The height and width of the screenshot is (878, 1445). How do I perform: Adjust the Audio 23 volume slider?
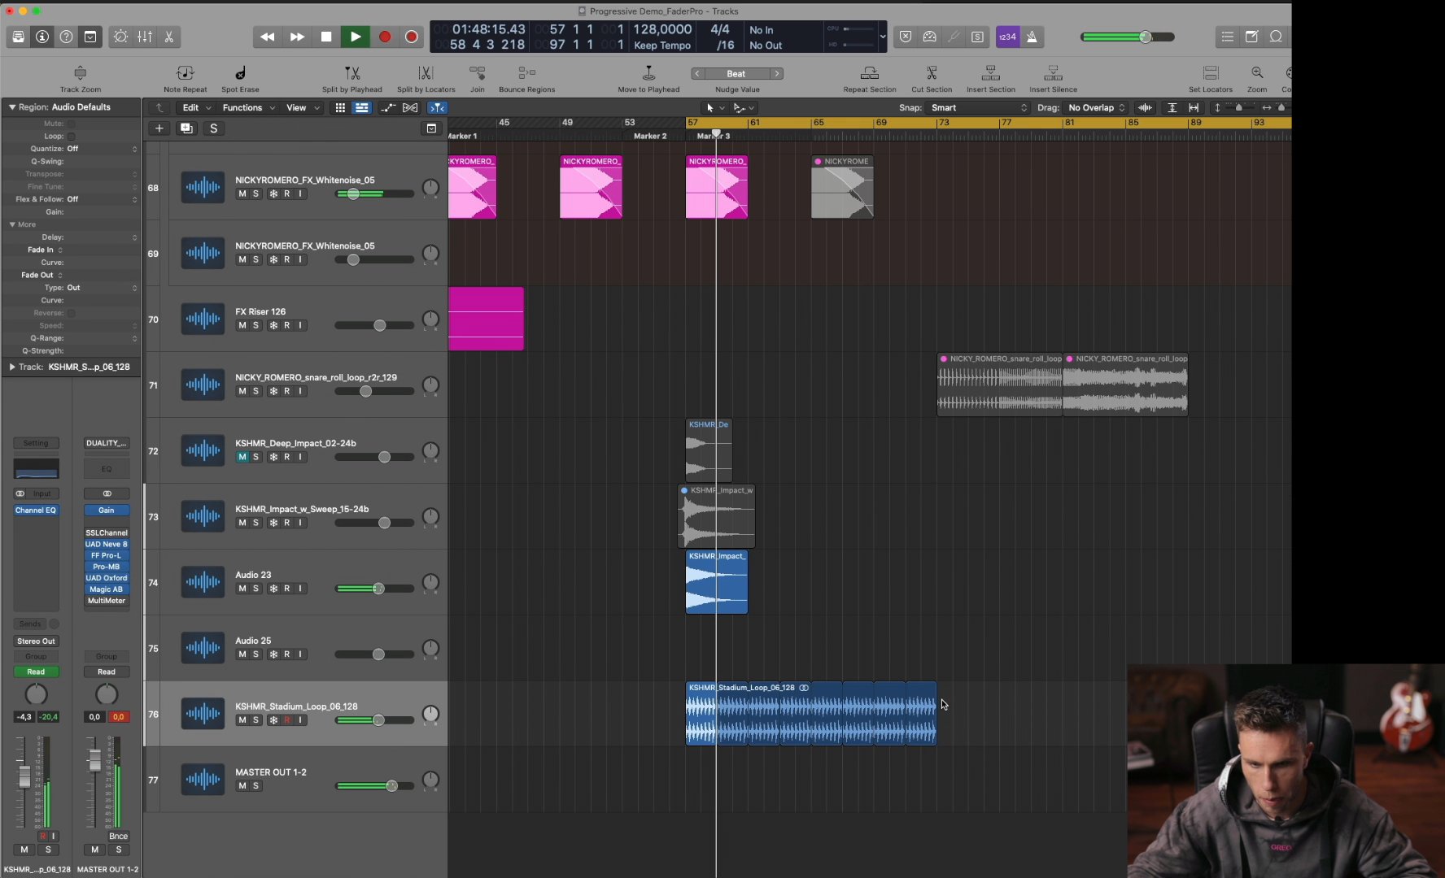point(378,588)
